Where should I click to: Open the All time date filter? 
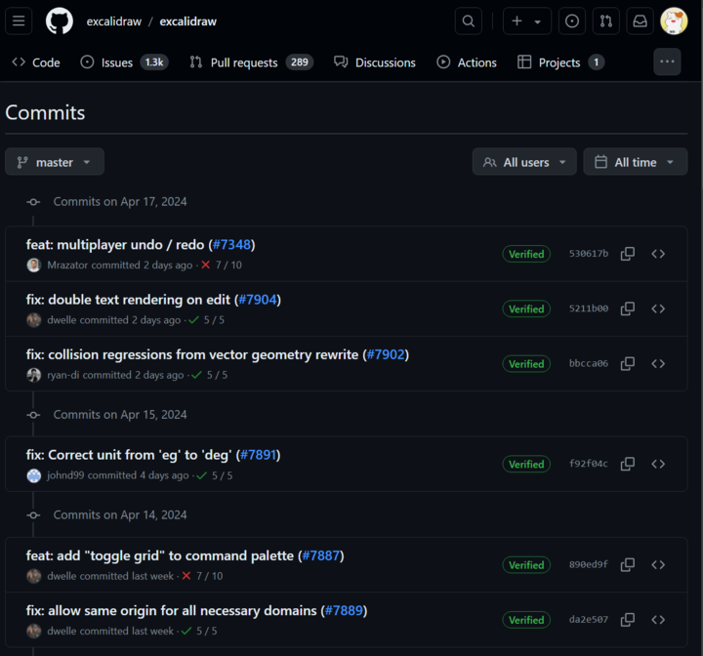635,162
